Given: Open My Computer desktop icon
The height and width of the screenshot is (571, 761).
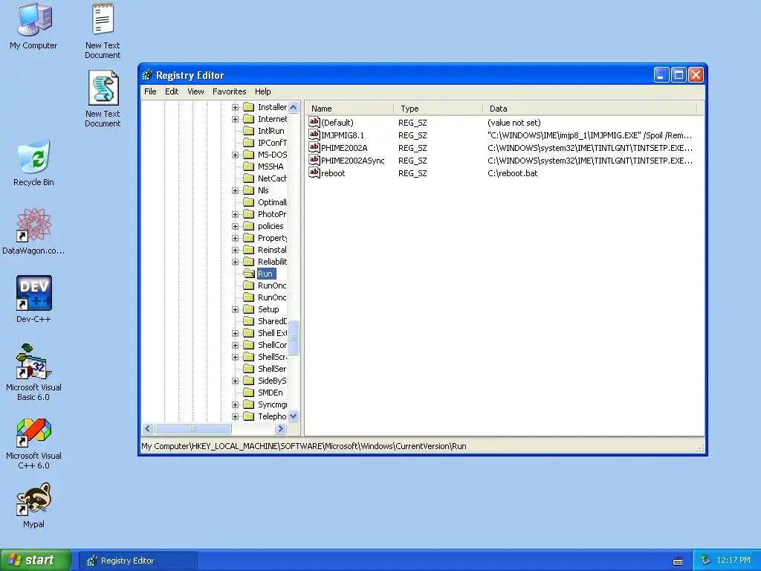Looking at the screenshot, I should (x=33, y=19).
